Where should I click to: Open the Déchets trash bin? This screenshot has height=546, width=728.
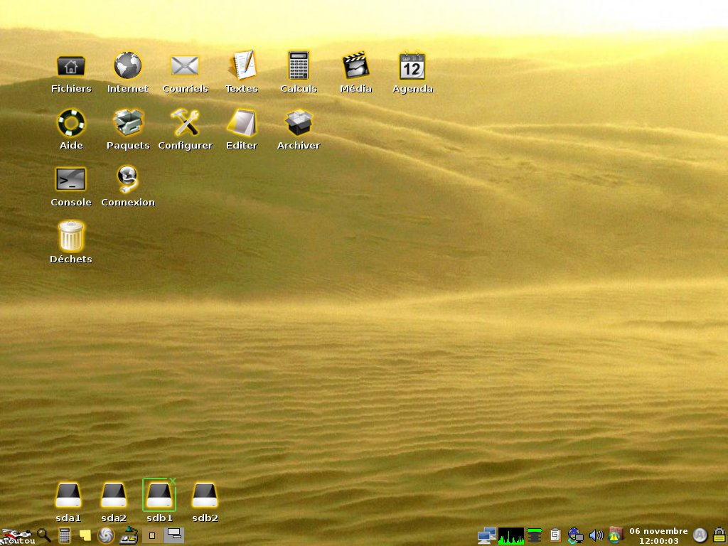tap(71, 236)
